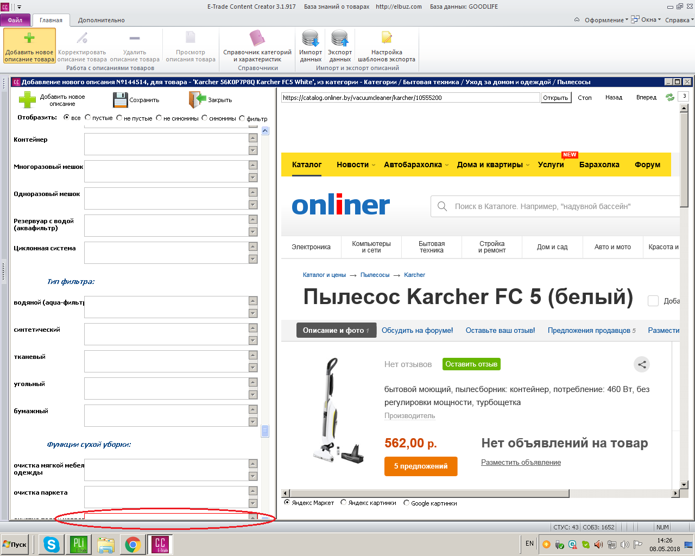Image resolution: width=695 pixels, height=556 pixels.
Task: Open View product description page icon
Action: point(191,37)
